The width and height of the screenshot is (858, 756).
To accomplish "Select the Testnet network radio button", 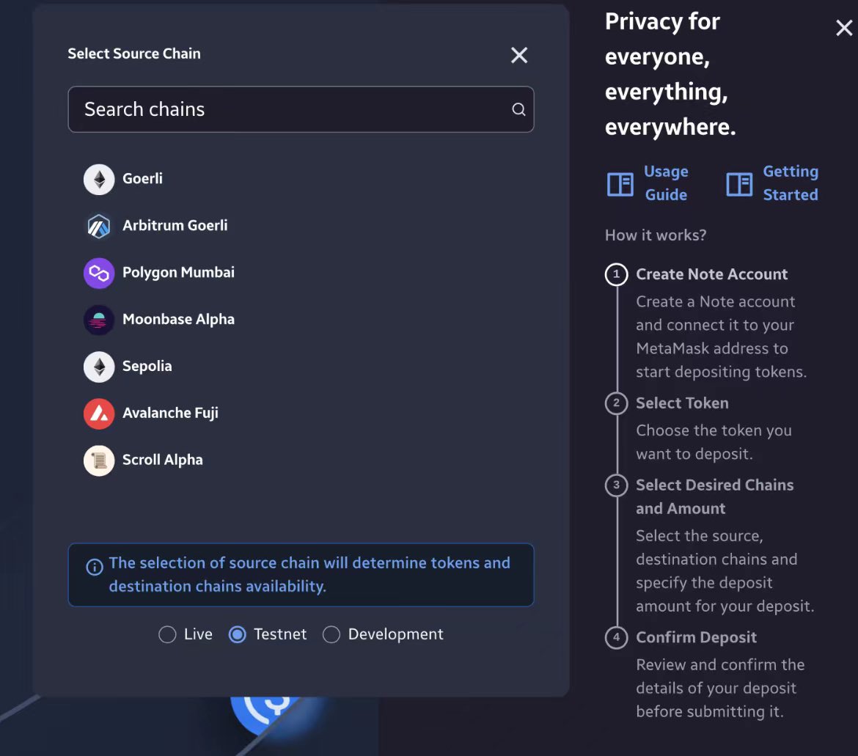I will (237, 634).
